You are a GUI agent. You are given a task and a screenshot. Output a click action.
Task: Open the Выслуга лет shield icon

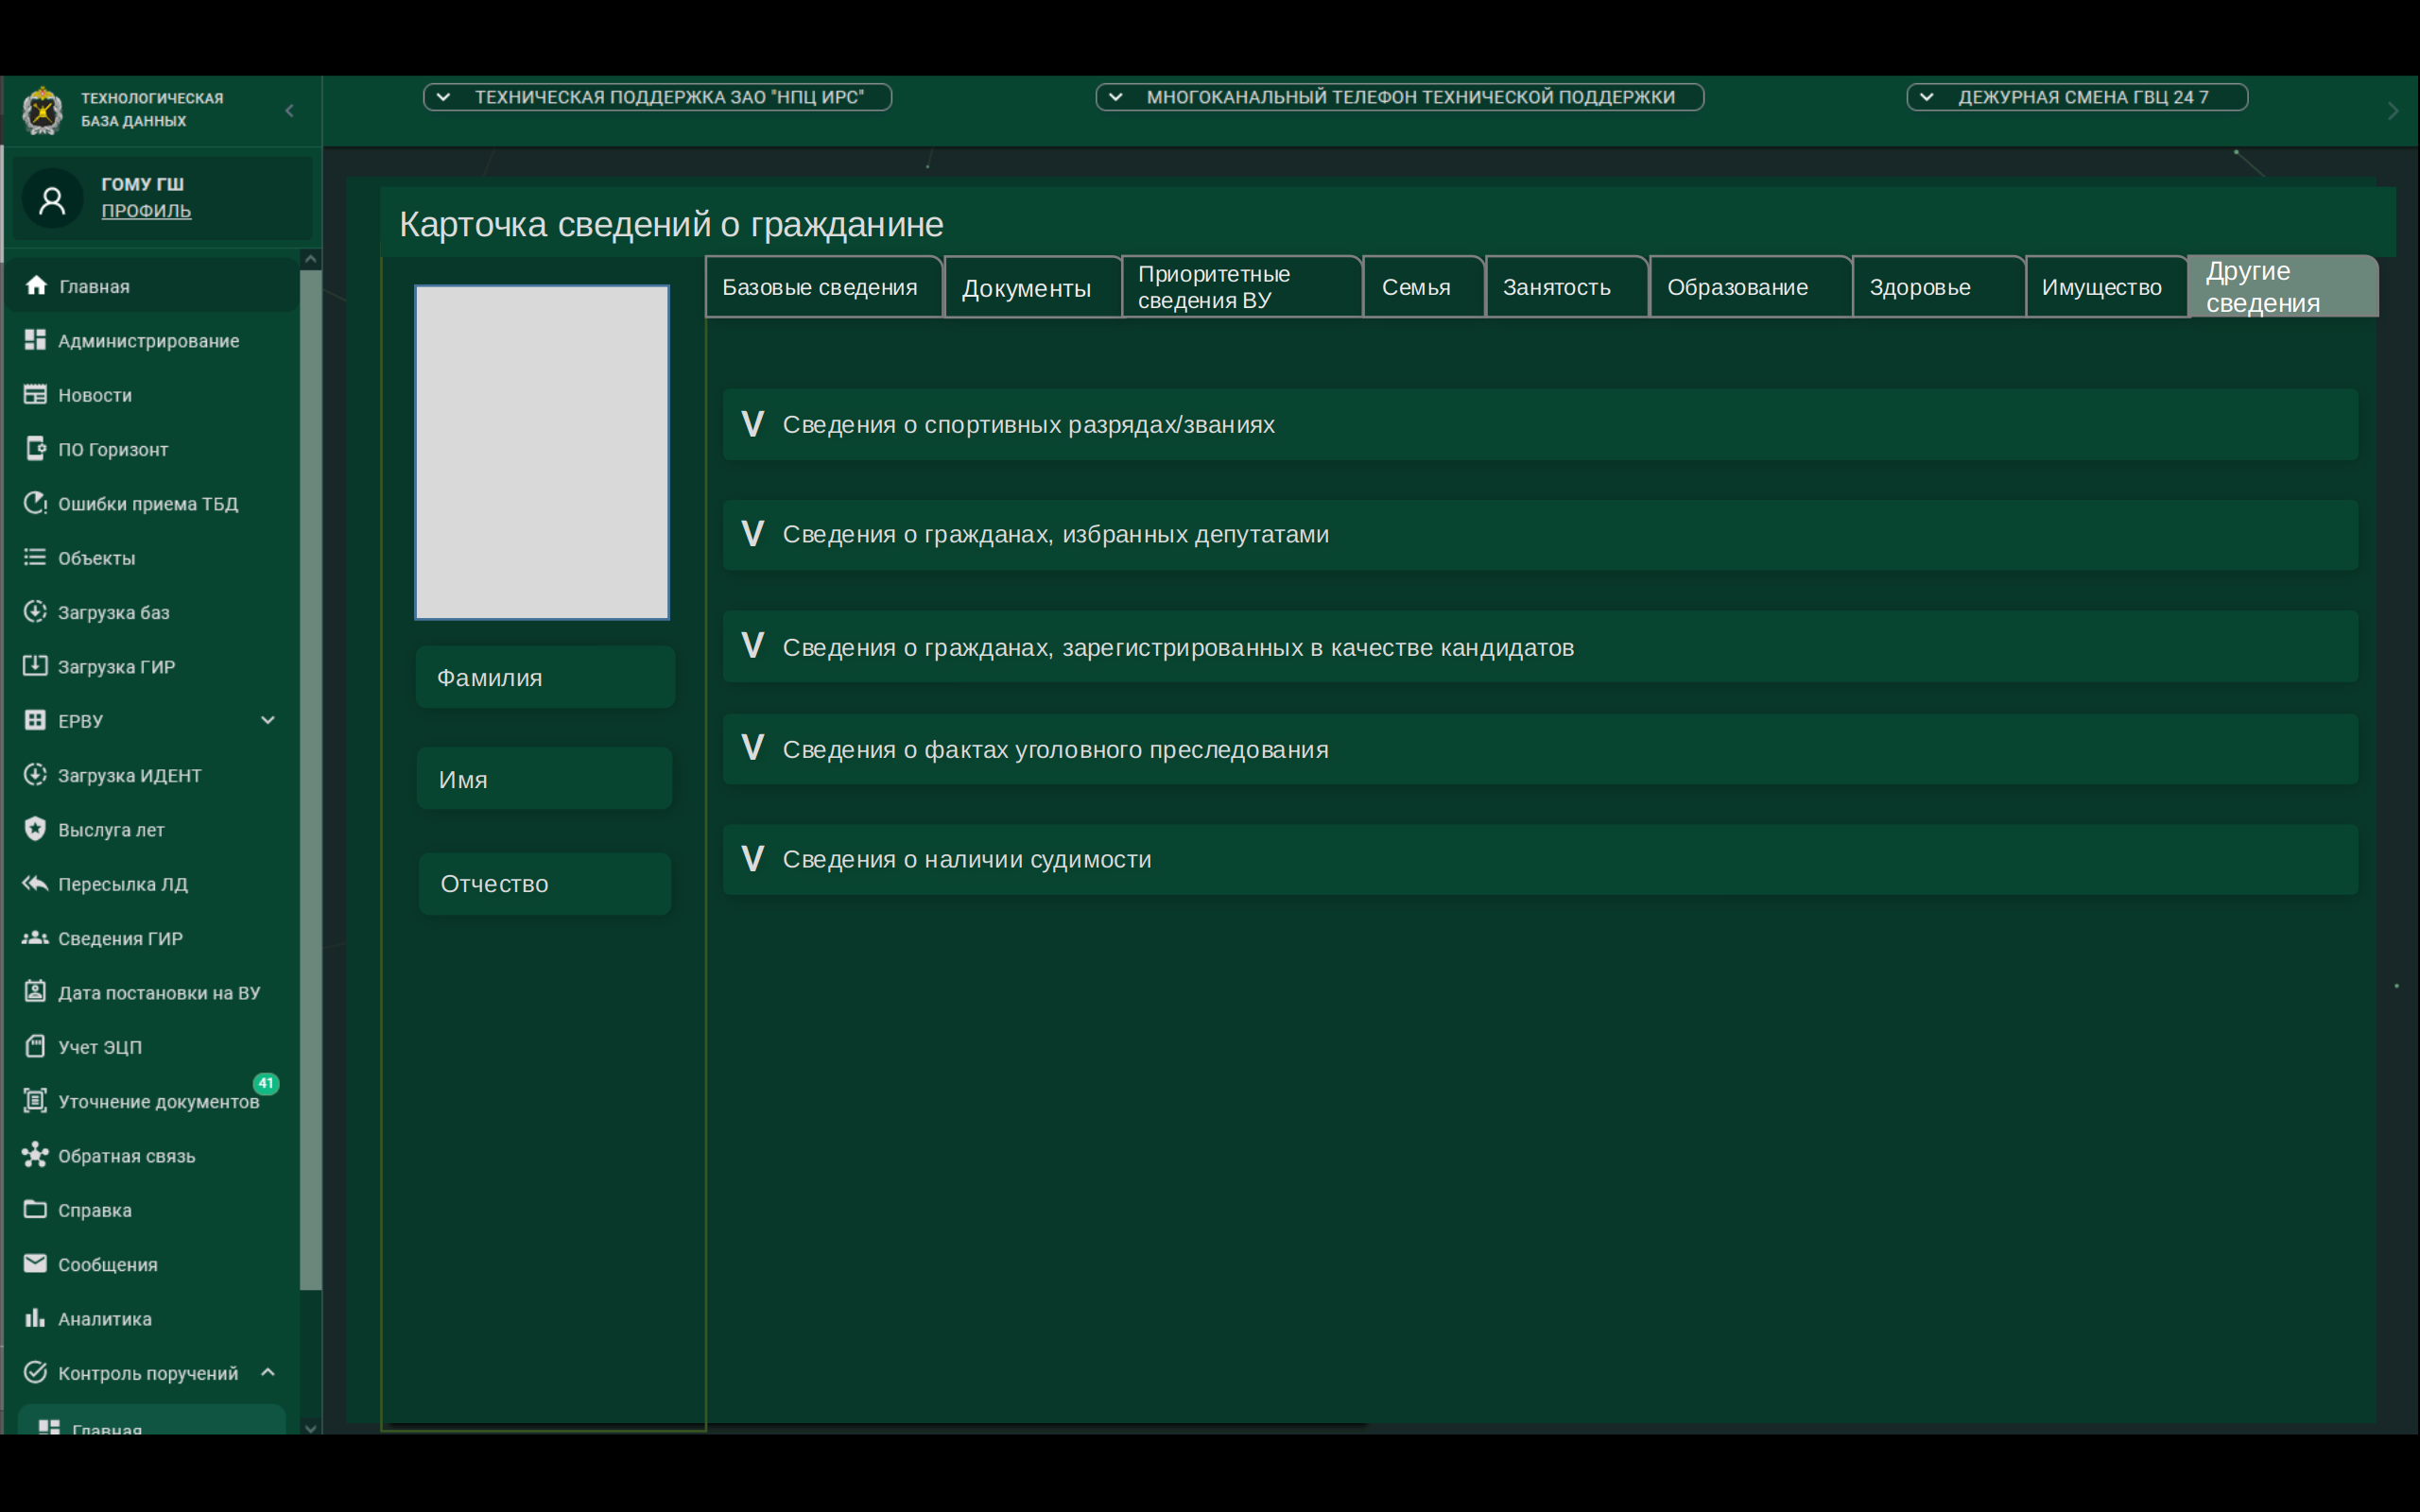click(35, 829)
